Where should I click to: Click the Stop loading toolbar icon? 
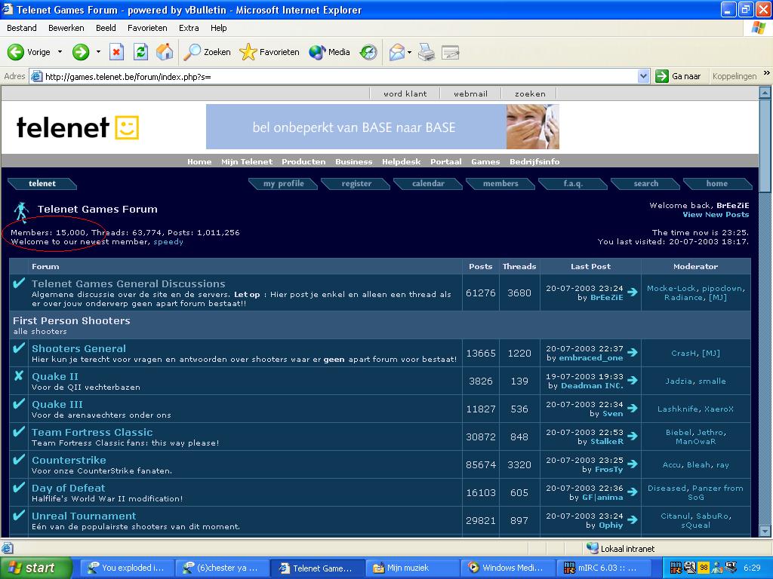tap(116, 52)
